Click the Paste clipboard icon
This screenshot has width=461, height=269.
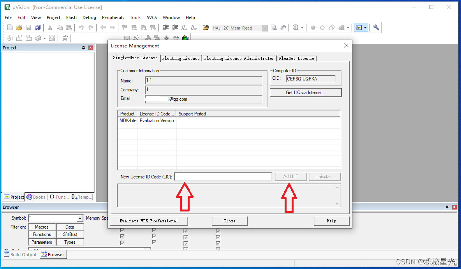click(69, 28)
